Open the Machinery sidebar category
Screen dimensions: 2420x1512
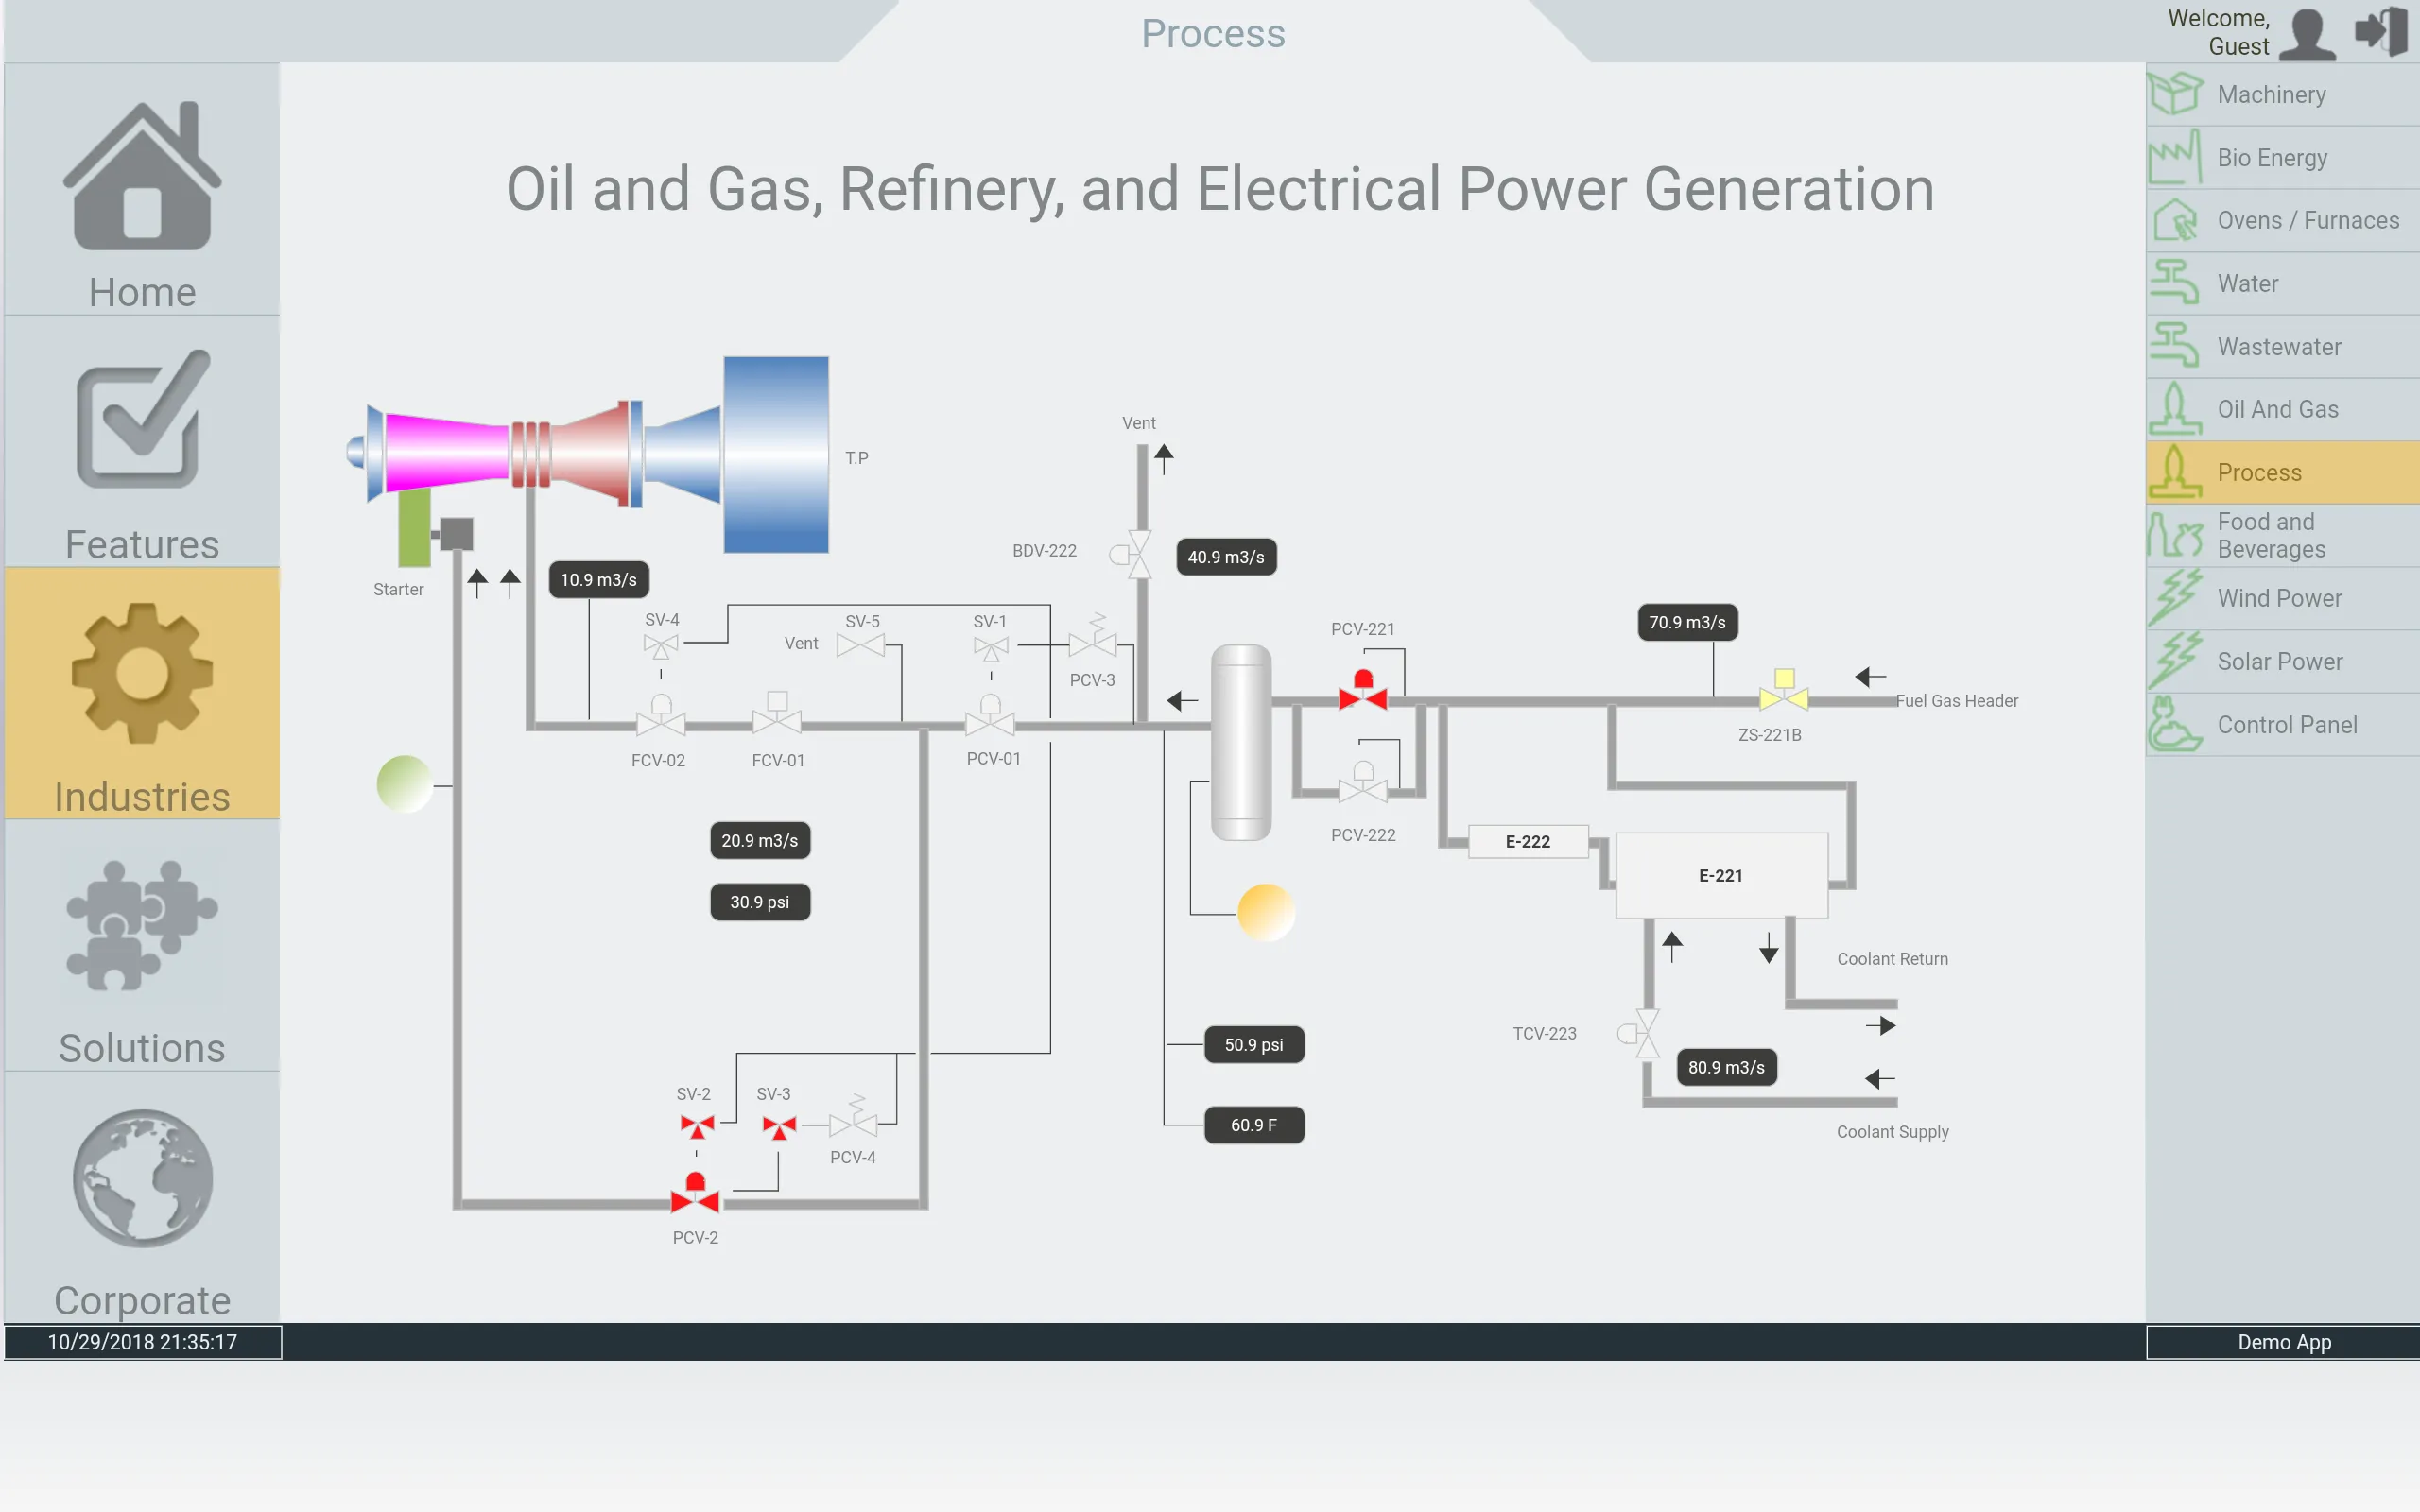point(2282,94)
